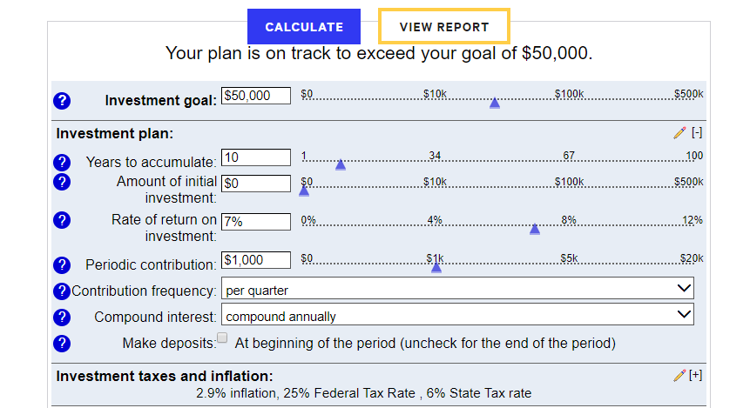Click the help icon beside Investment goal

62,100
